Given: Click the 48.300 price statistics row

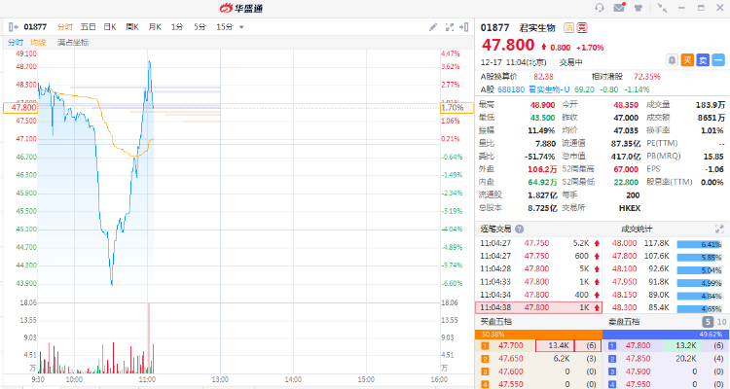Looking at the screenshot, I should point(666,307).
